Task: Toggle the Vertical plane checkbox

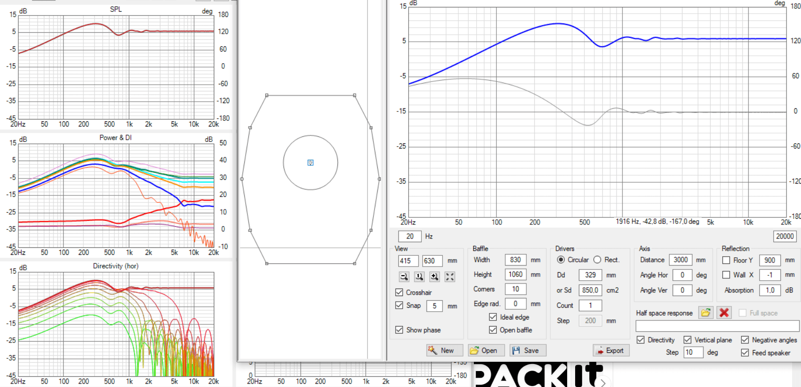Action: pyautogui.click(x=688, y=340)
